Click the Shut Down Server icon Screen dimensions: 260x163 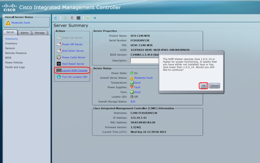(x=59, y=51)
